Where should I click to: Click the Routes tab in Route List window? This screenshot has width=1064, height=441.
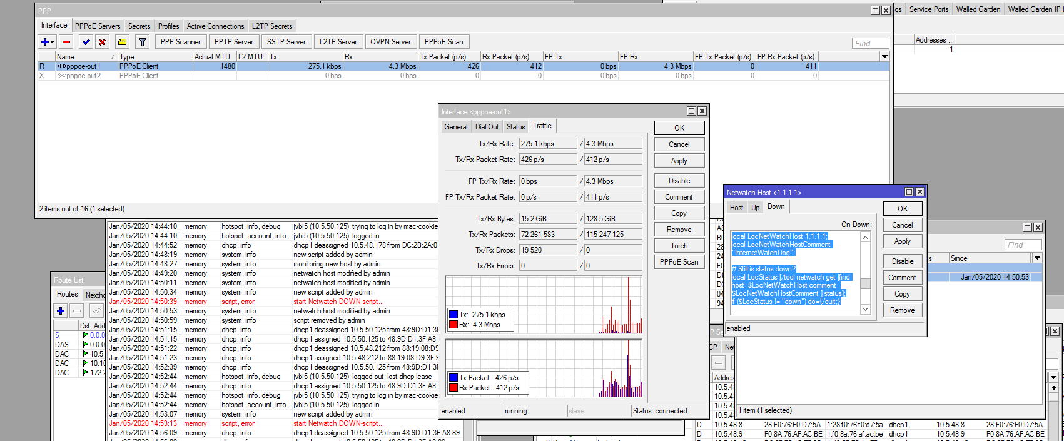[67, 294]
